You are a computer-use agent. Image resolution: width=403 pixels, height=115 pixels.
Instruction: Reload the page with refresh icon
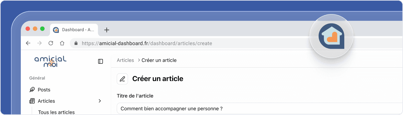click(x=51, y=43)
